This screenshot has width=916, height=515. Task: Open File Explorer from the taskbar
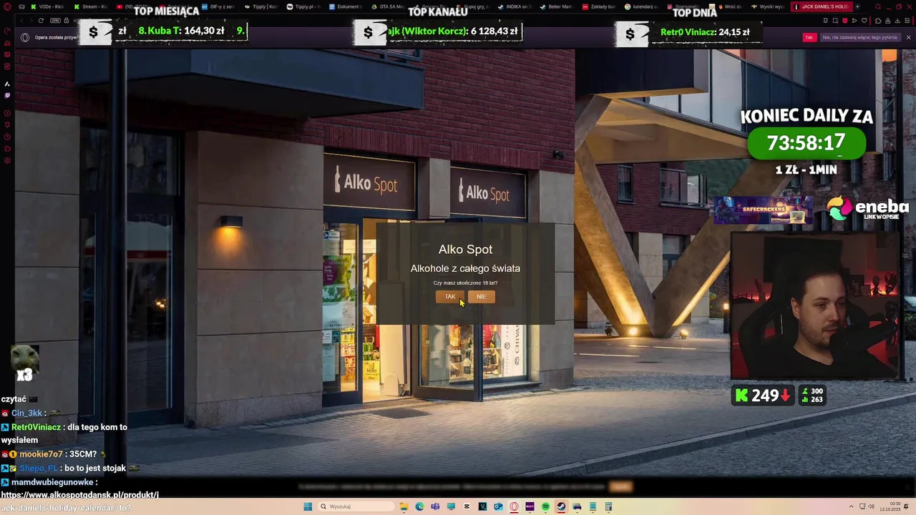pyautogui.click(x=404, y=506)
